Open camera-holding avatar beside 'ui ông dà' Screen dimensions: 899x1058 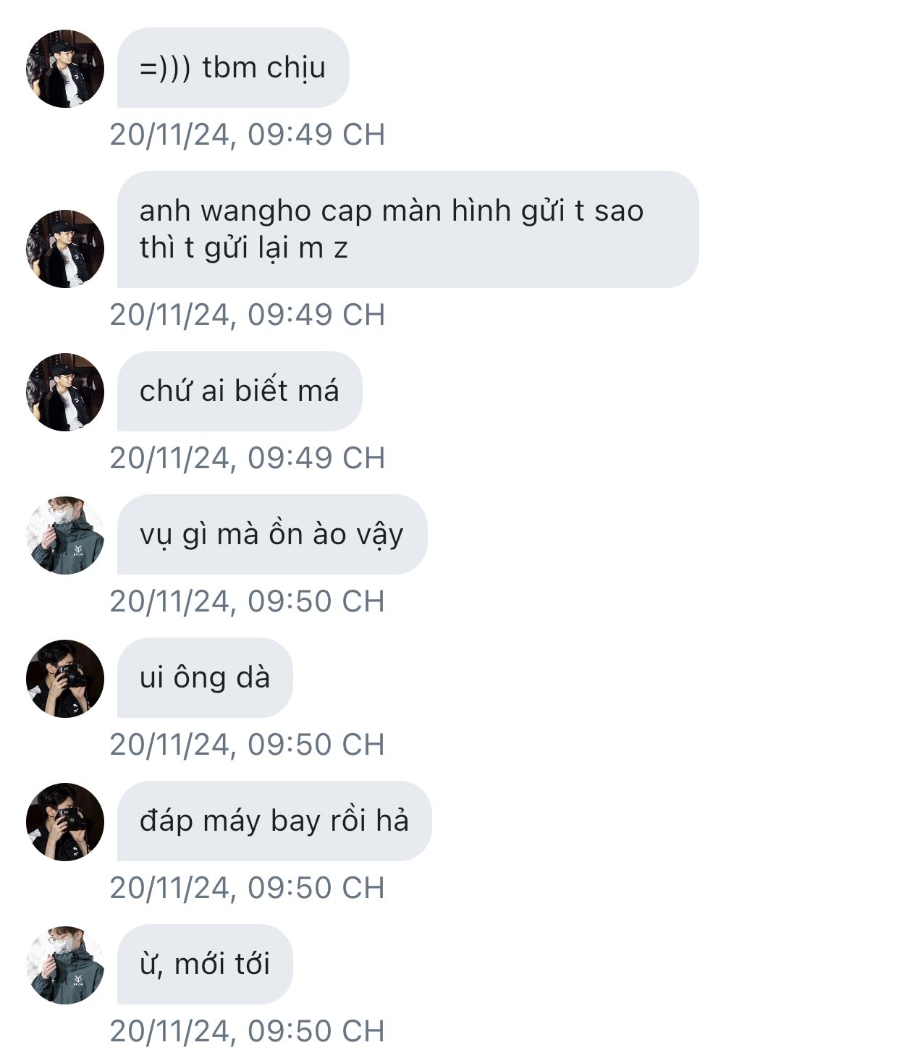(65, 679)
